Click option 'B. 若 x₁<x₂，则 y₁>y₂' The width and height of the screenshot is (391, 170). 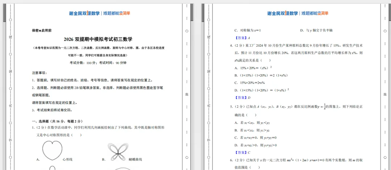[252, 130]
